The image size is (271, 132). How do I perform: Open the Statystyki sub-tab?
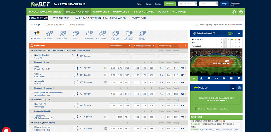138,18
